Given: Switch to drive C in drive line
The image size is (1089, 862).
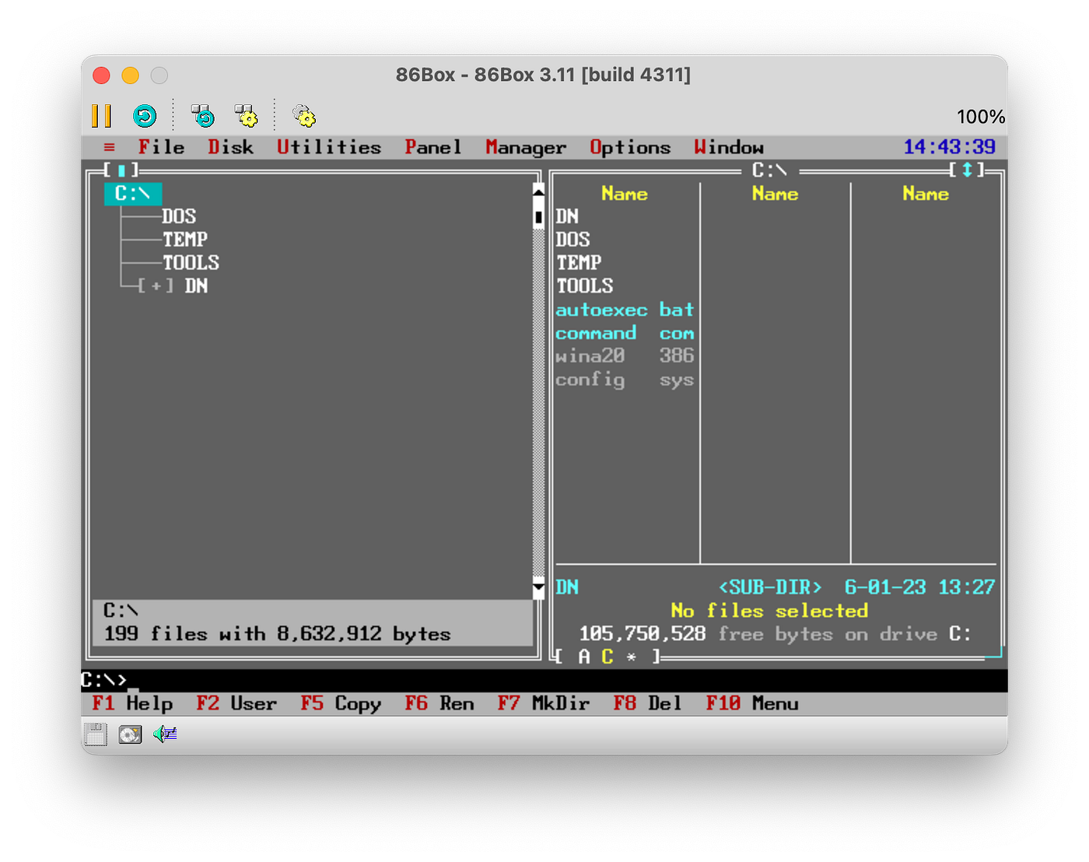Looking at the screenshot, I should (608, 657).
